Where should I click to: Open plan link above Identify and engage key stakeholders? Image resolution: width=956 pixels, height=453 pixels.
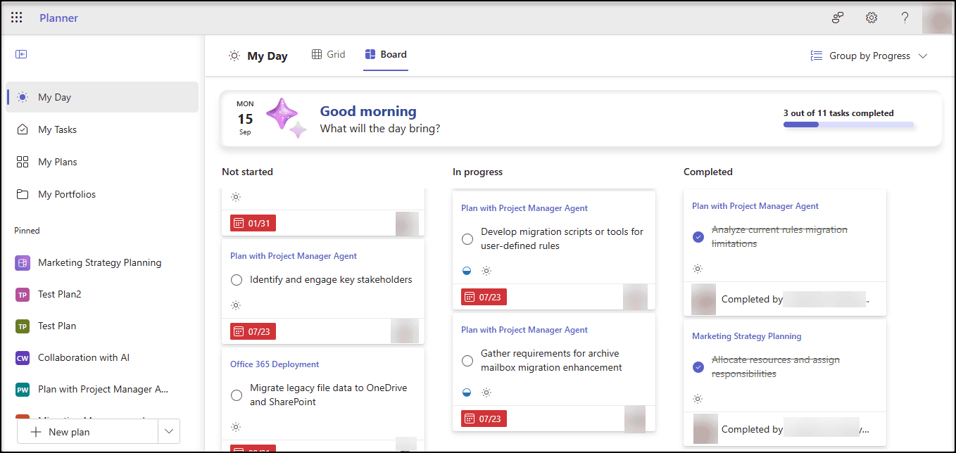294,256
